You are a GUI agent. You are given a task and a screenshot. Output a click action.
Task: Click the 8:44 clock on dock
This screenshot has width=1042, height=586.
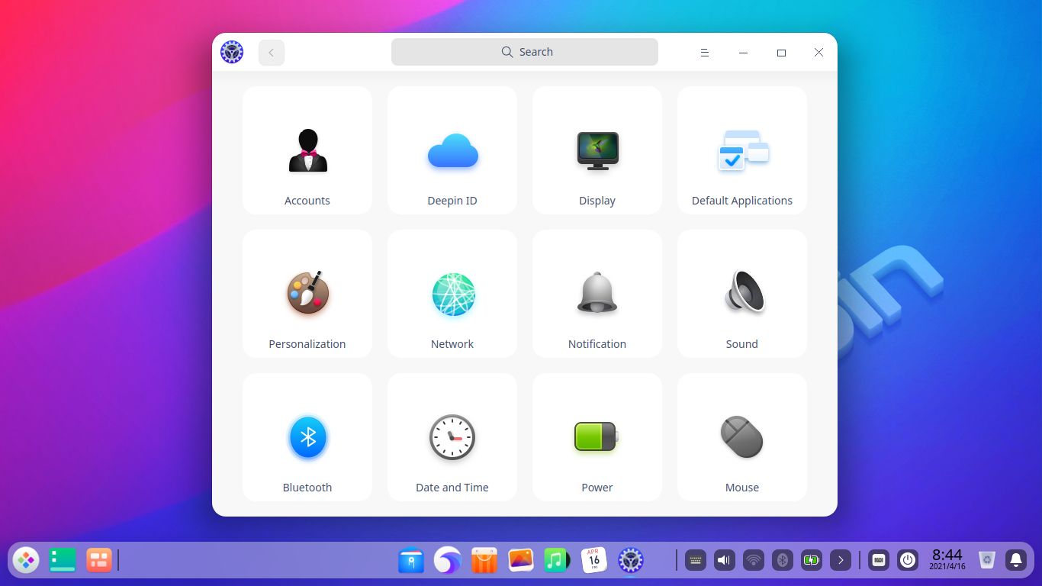click(x=947, y=559)
